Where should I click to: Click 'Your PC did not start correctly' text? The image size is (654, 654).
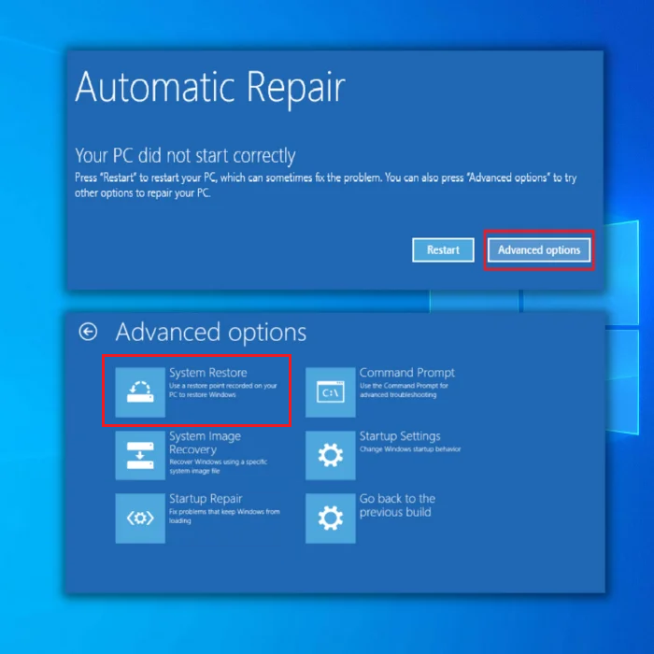click(x=185, y=156)
